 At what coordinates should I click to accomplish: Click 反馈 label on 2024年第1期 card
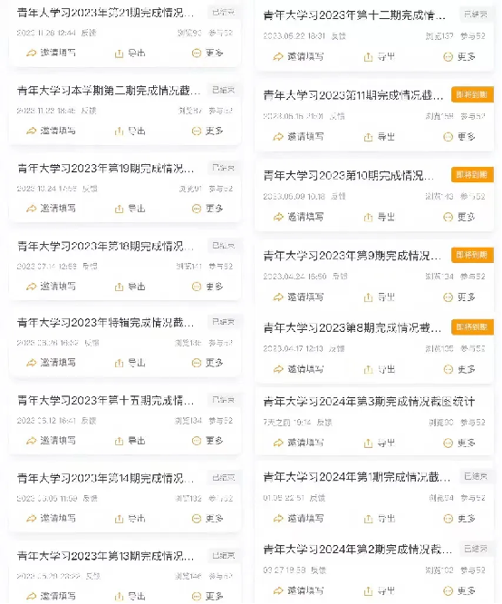(x=317, y=498)
